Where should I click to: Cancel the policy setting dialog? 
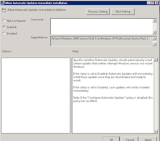130,139
